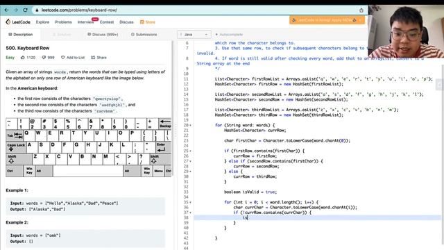Click the keyboard layout image
The height and width of the screenshot is (250, 444).
(x=88, y=147)
